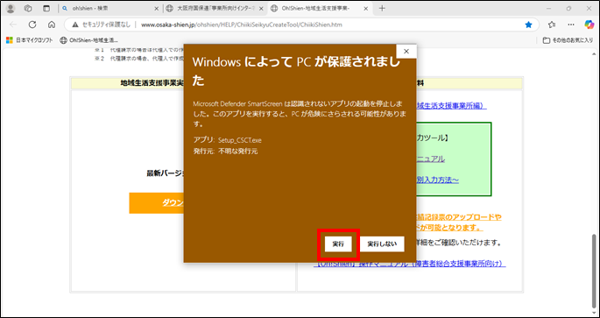Close the 大阪府国保連 tab

click(261, 9)
